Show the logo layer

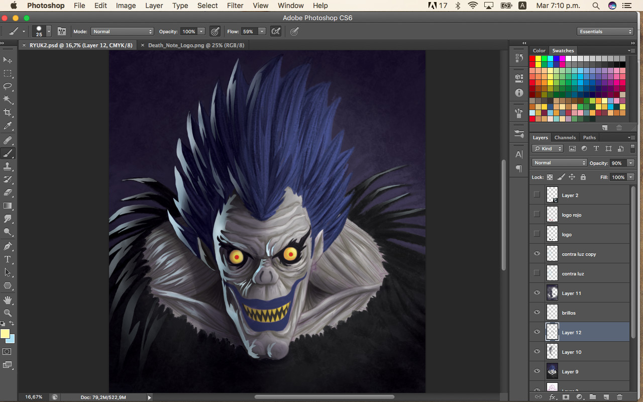[x=537, y=234]
